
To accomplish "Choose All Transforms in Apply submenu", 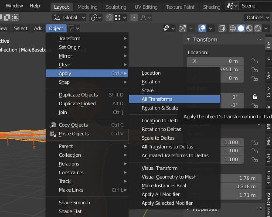I will [x=174, y=99].
